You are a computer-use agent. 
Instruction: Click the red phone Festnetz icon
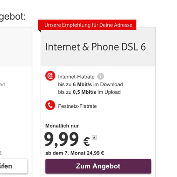click(50, 105)
